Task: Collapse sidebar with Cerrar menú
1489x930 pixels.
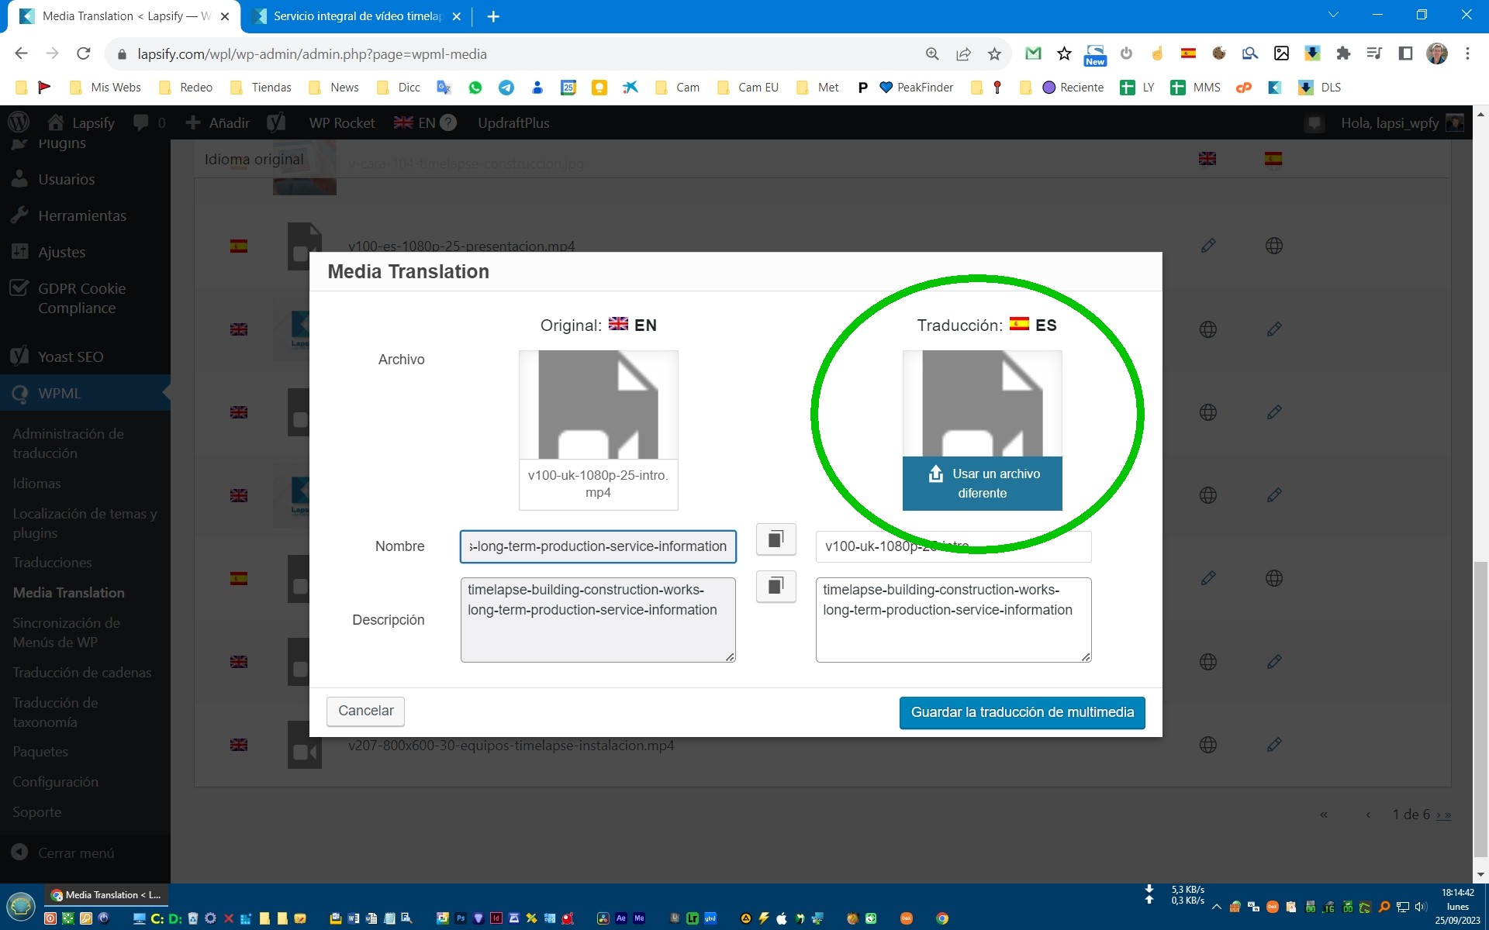Action: click(x=64, y=852)
